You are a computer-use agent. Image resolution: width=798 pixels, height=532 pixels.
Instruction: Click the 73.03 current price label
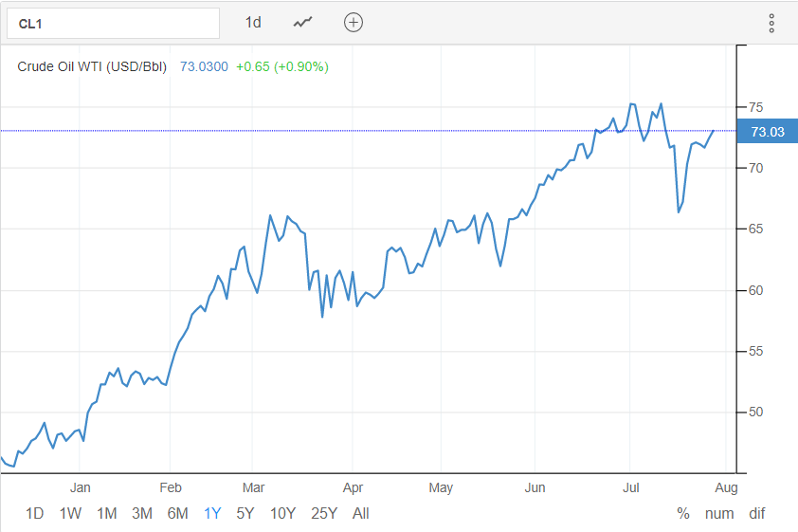click(x=767, y=132)
